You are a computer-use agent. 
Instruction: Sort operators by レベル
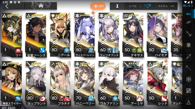133,6
